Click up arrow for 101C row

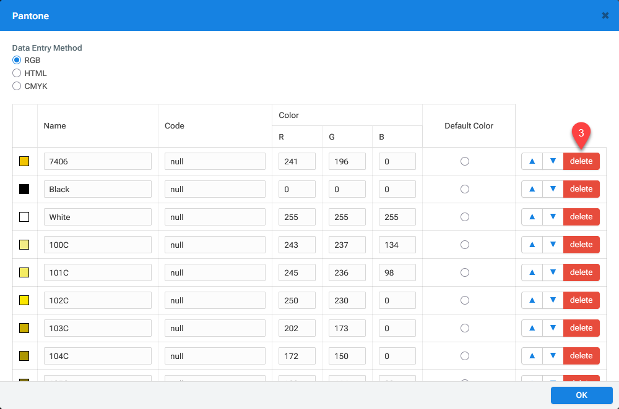click(532, 272)
